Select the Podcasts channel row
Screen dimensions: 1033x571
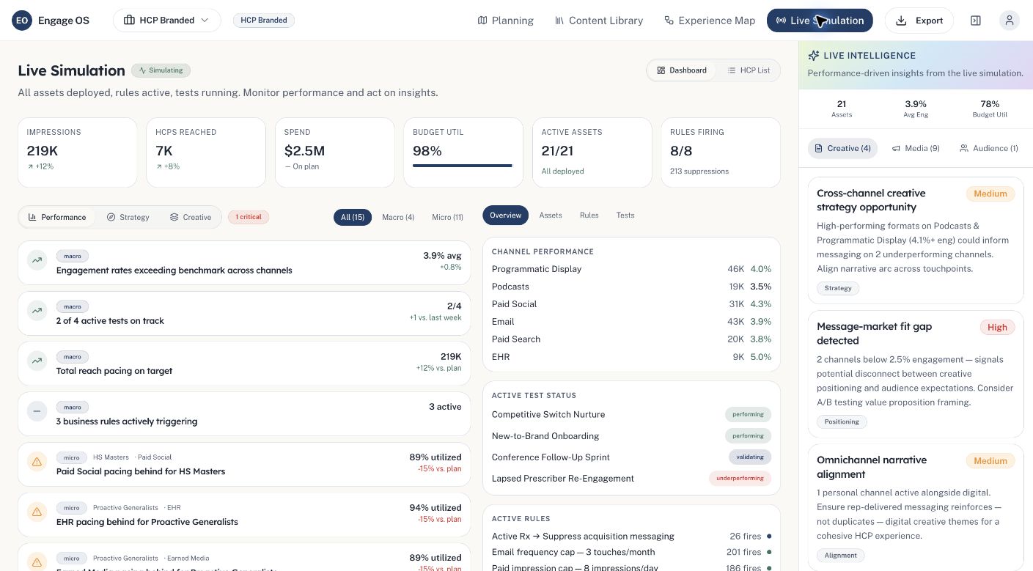point(631,287)
